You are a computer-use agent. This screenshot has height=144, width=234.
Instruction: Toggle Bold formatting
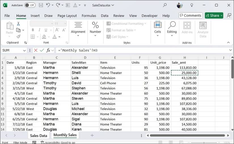coord(33,30)
